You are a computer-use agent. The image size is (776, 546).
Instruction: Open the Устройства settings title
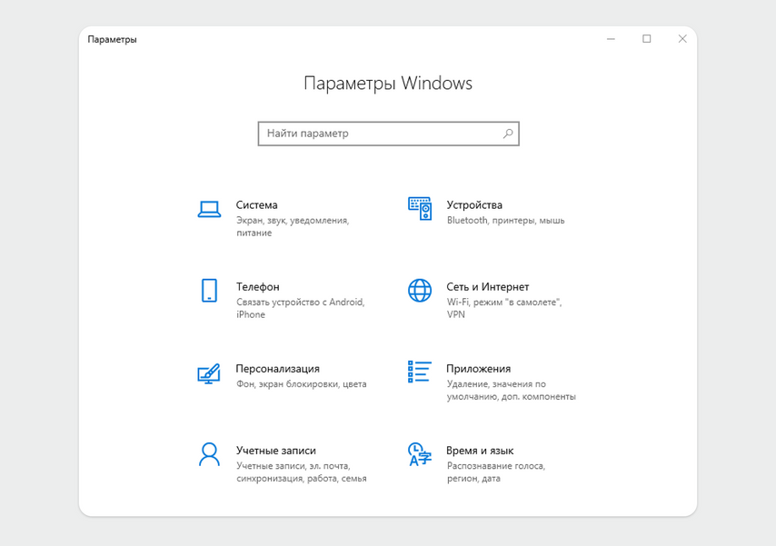coord(474,205)
